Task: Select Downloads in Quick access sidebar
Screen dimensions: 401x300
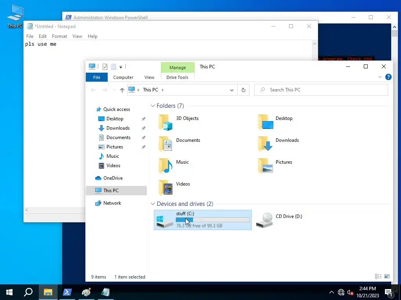Action: (x=118, y=128)
